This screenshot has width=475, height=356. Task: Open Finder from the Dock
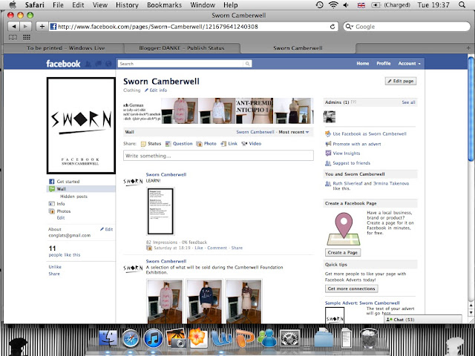tap(108, 338)
